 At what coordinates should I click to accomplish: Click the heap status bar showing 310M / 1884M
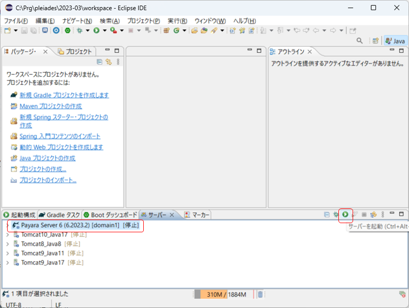click(x=224, y=294)
